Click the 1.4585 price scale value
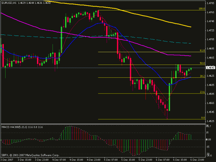This screenshot has width=216, height=162. click(x=210, y=94)
